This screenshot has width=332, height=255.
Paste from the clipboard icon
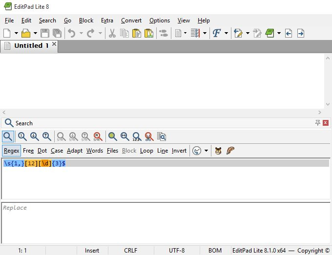(x=137, y=33)
